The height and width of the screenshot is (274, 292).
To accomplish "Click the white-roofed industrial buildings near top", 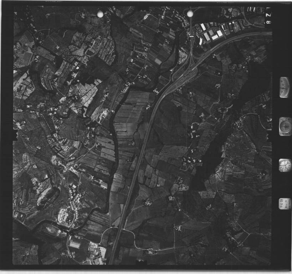I will [212, 33].
